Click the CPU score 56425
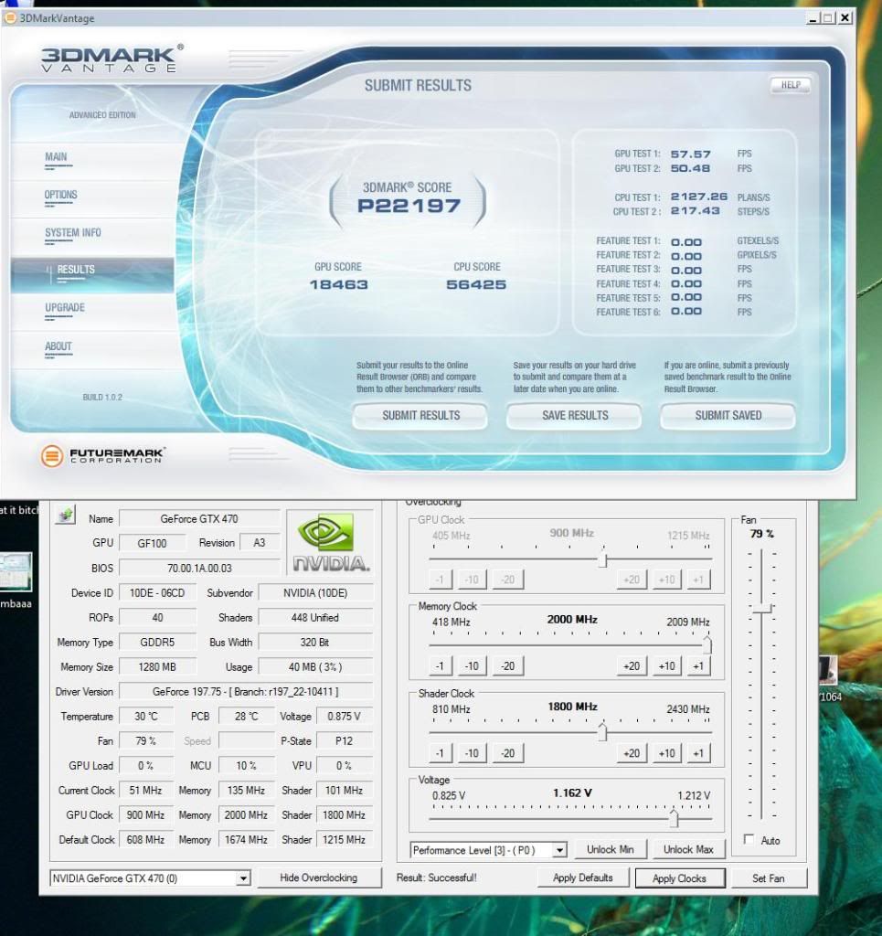 (x=476, y=285)
